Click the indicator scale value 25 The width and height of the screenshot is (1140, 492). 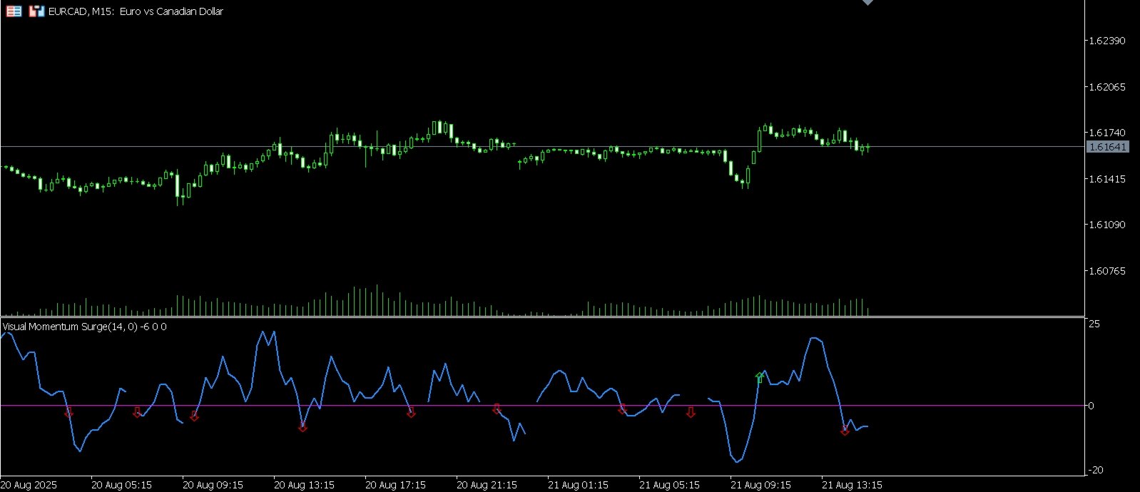click(x=1094, y=324)
